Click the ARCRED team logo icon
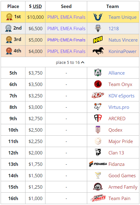The image size is (140, 205). (x=98, y=118)
